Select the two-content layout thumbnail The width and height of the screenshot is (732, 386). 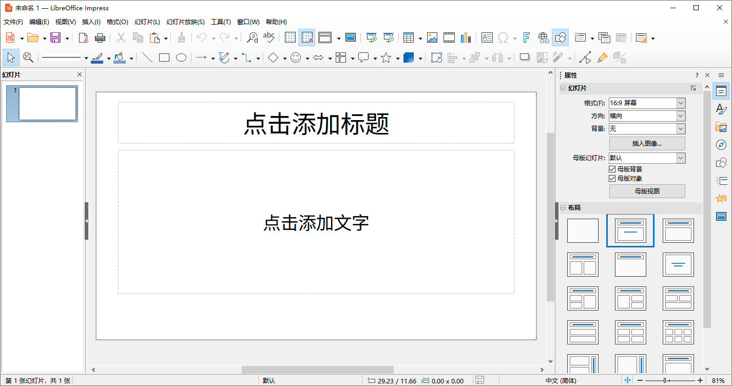(583, 264)
